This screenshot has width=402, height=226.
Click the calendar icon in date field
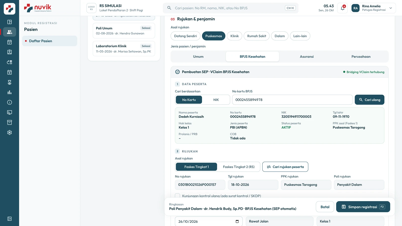(x=237, y=221)
